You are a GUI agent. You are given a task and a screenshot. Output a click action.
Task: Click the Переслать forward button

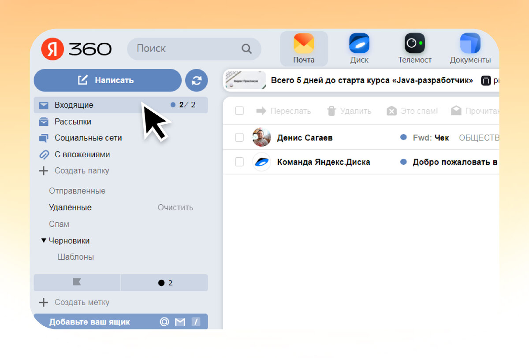283,111
